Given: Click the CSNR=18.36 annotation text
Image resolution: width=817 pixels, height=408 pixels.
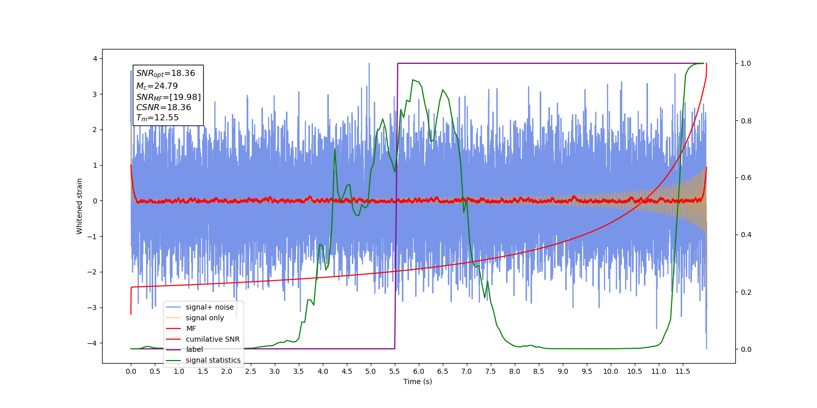Looking at the screenshot, I should 163,107.
